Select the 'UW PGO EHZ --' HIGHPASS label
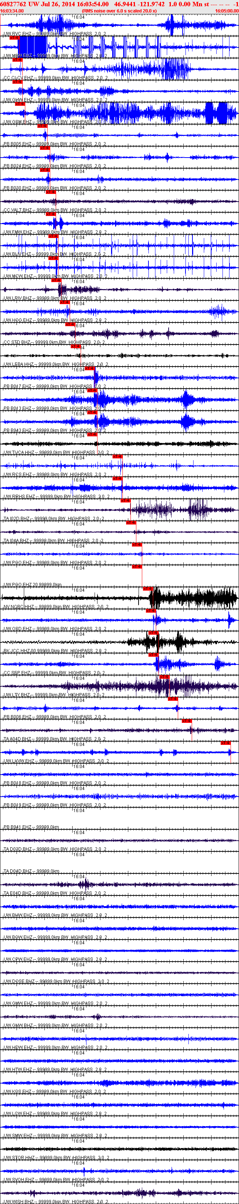239x1204 pixels. coord(55,563)
